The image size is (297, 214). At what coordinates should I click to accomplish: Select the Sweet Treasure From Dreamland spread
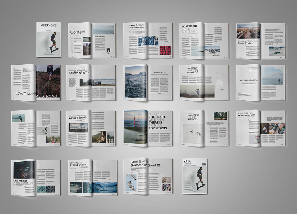(x=148, y=40)
